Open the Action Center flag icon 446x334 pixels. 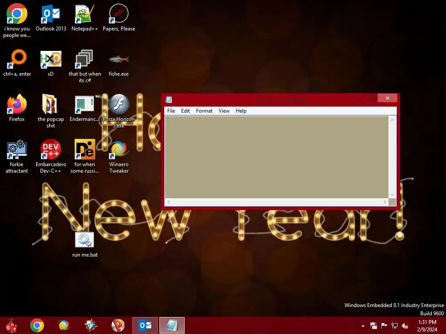coord(384,325)
